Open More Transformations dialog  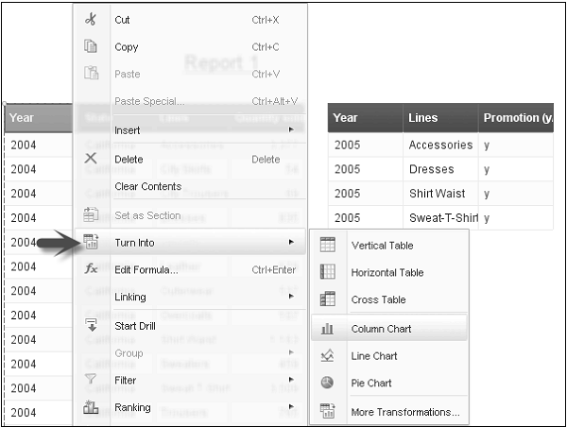tap(405, 412)
